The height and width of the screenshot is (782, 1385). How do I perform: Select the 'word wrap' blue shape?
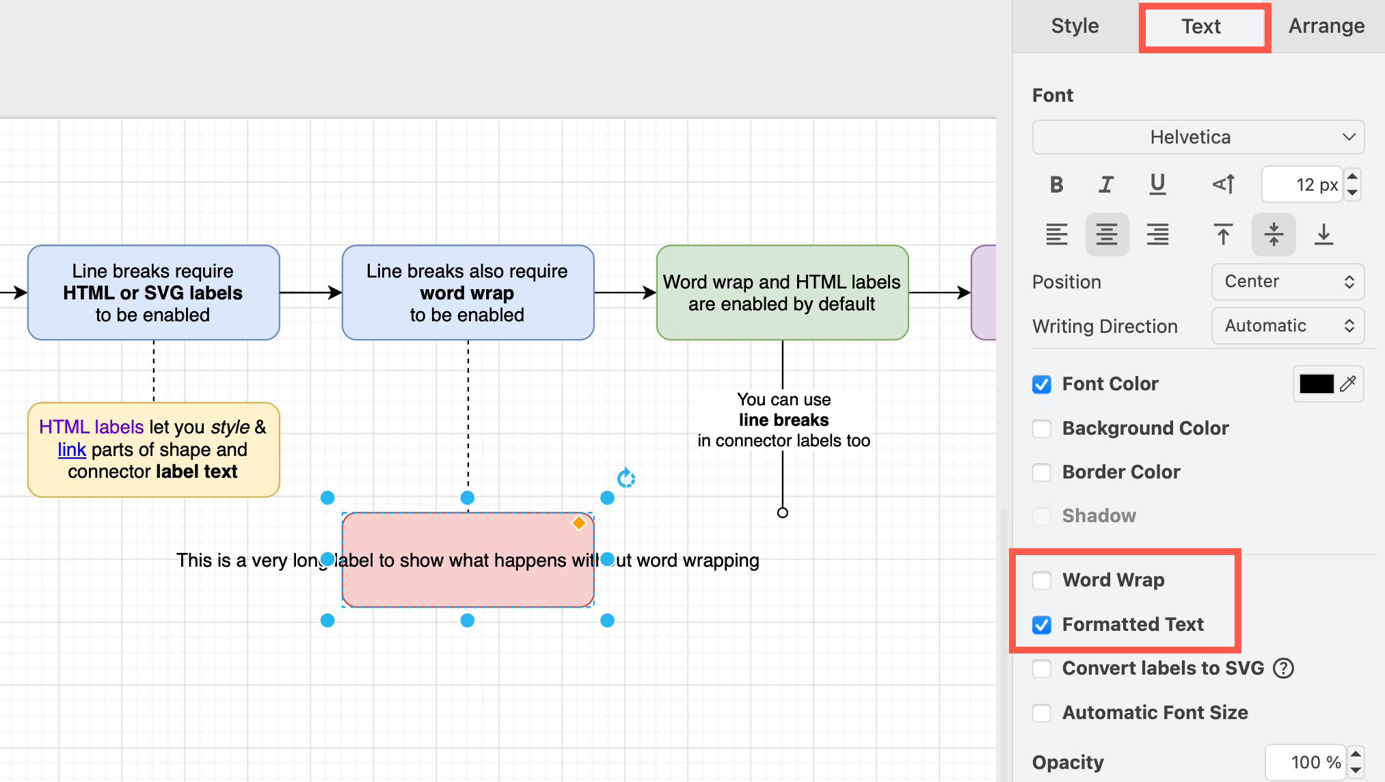point(468,293)
